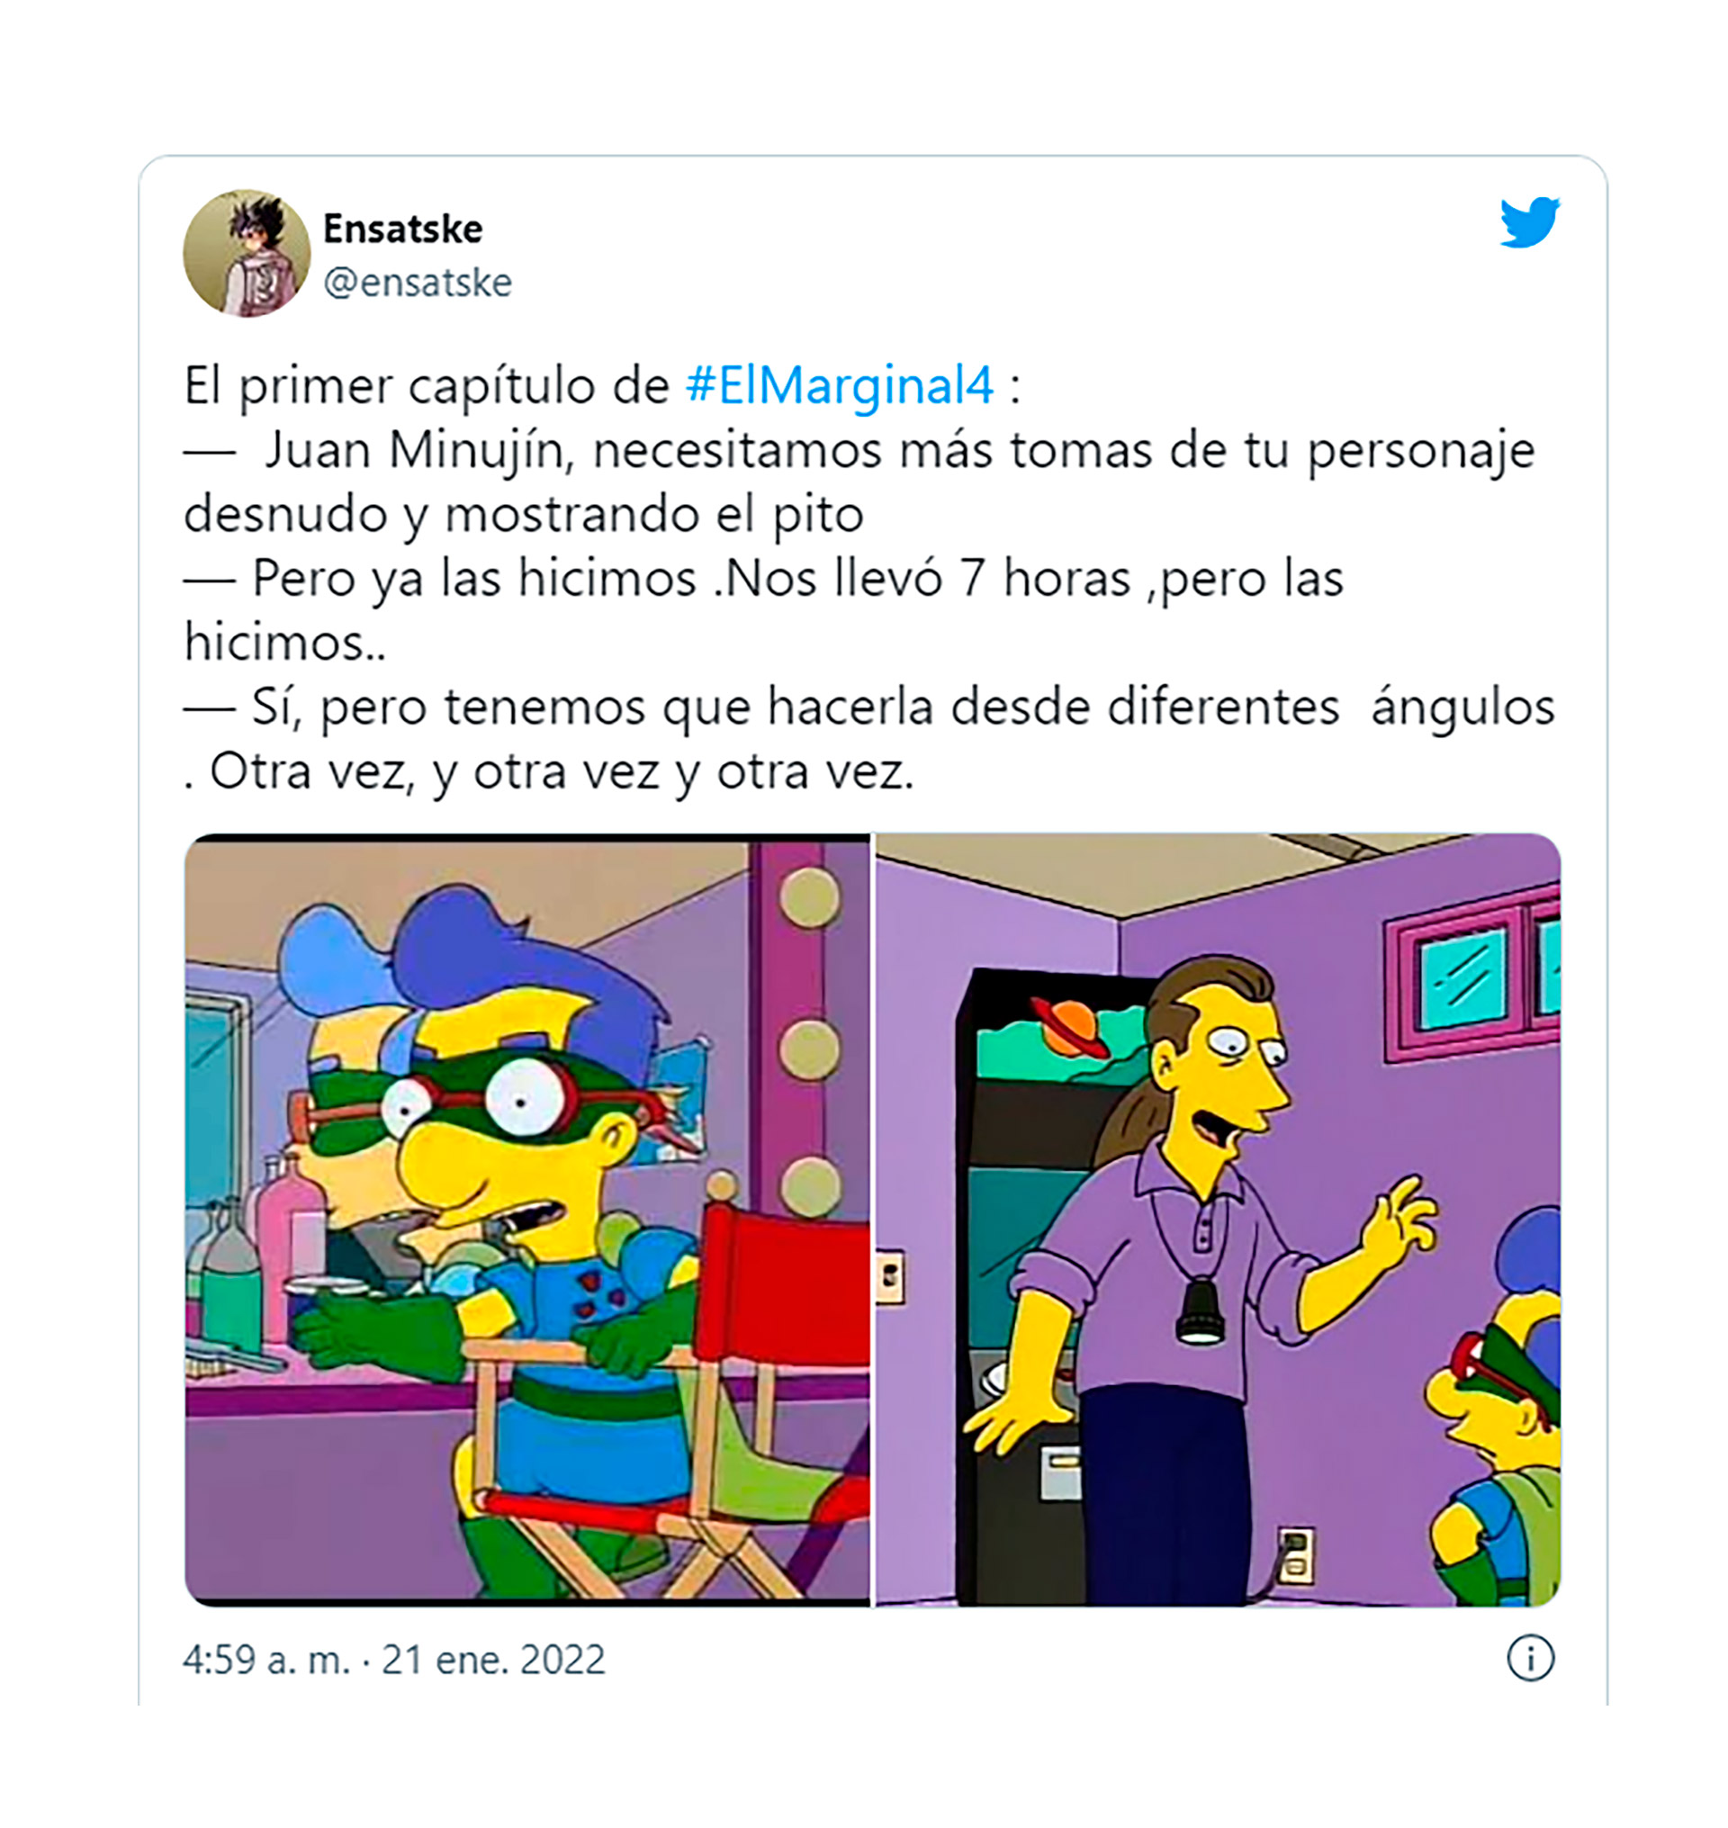Viewport: 1728px width, 1828px height.
Task: Click the text 'El primer capítulo de'
Action: 427,386
